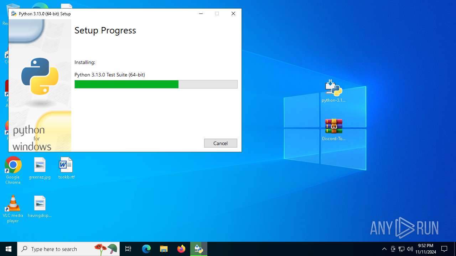Click the 'Python 3.13.0 (64-bit) Setup' window title

(x=45, y=14)
